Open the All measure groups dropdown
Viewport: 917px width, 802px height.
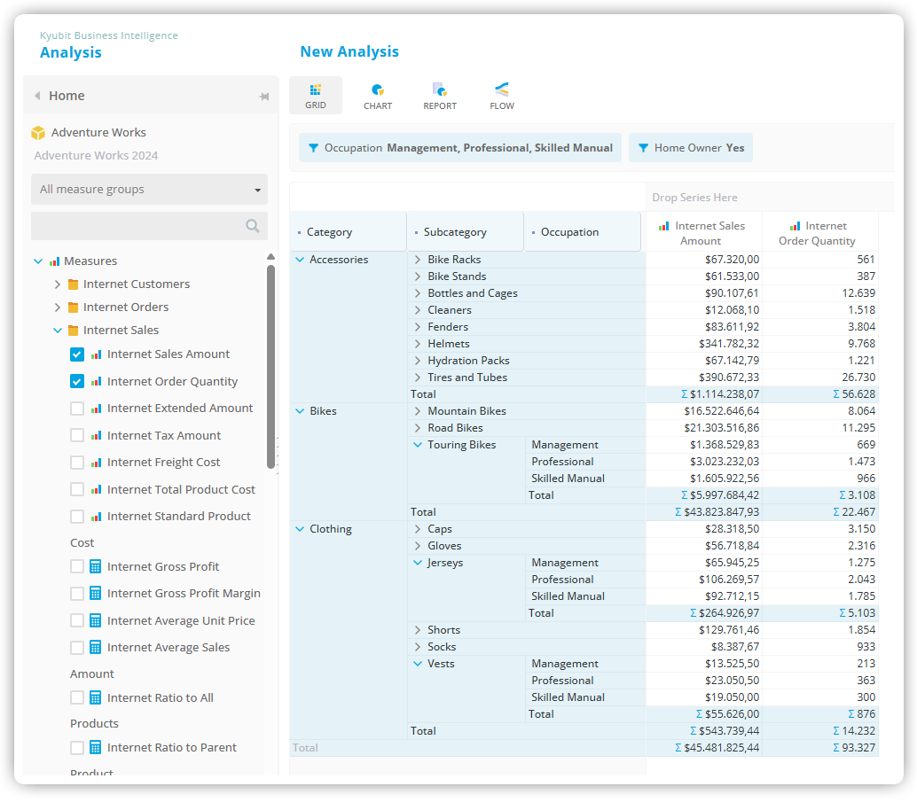tap(149, 190)
